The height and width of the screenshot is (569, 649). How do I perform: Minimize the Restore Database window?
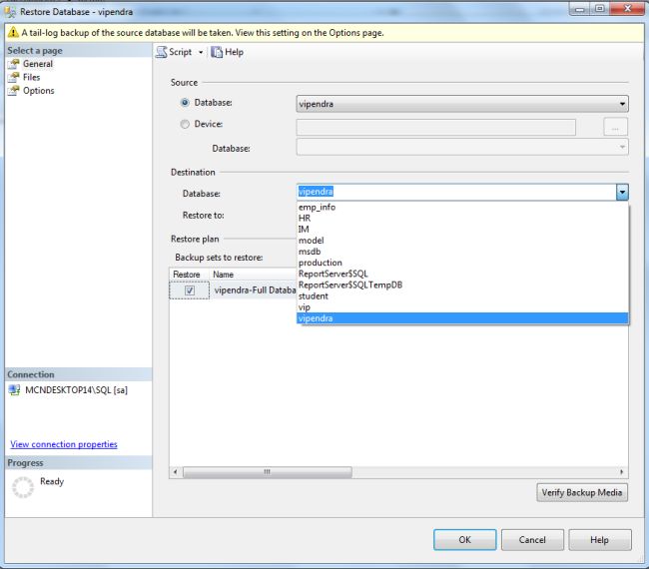coord(580,9)
